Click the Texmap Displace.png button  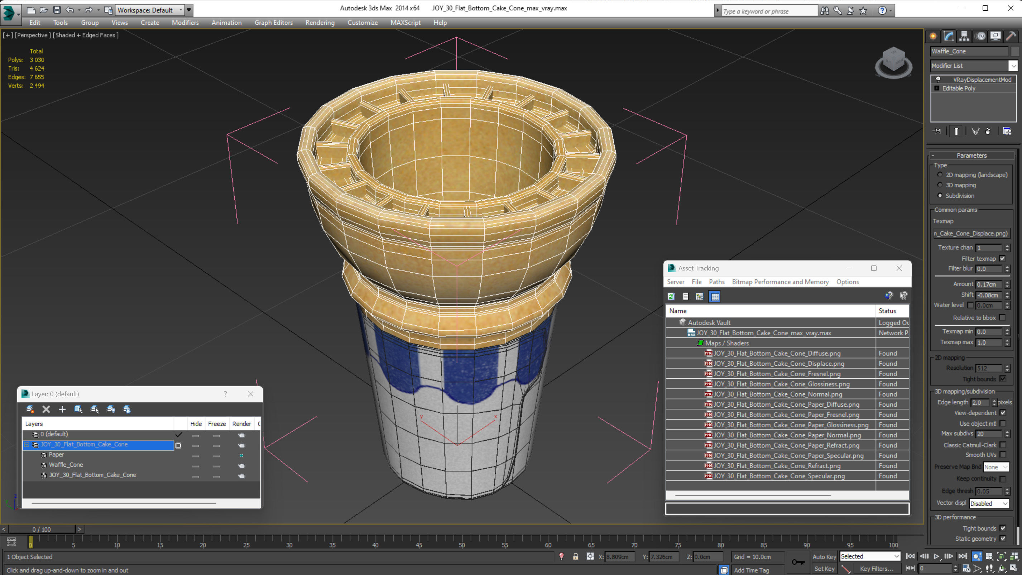click(x=970, y=233)
